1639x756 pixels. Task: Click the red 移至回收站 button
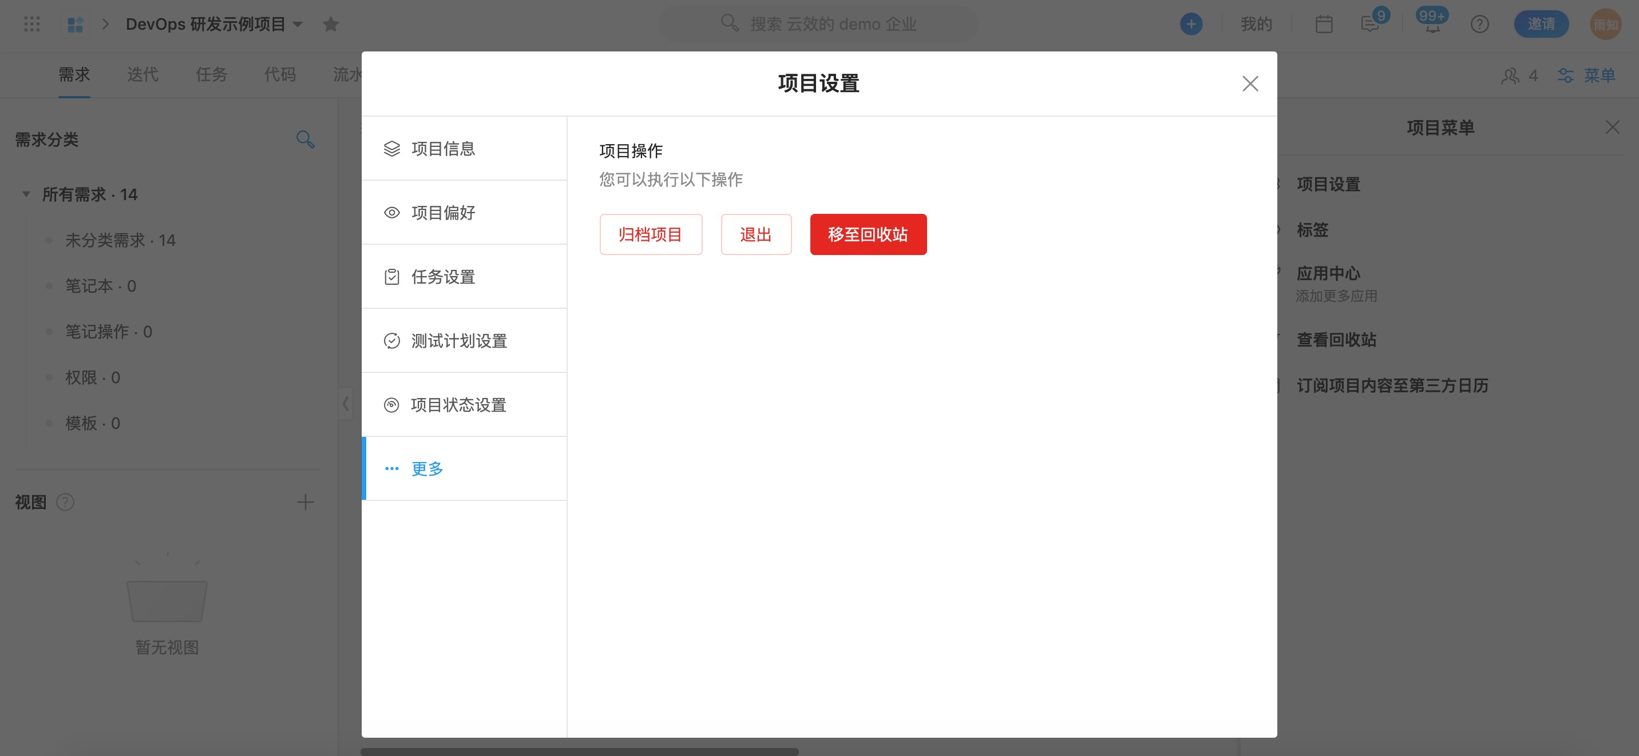pyautogui.click(x=868, y=234)
